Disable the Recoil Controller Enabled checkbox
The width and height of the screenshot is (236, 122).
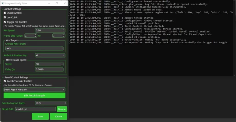coord(5,81)
